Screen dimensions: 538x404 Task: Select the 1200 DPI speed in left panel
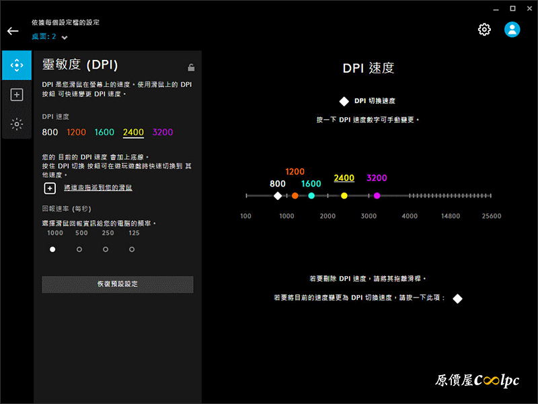click(77, 133)
